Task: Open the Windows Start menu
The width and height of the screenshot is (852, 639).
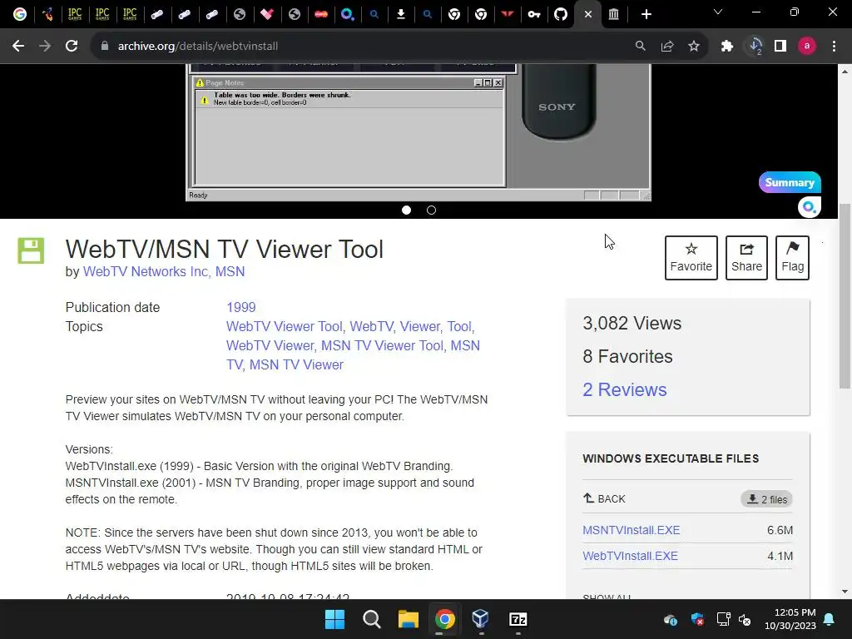Action: (x=334, y=619)
